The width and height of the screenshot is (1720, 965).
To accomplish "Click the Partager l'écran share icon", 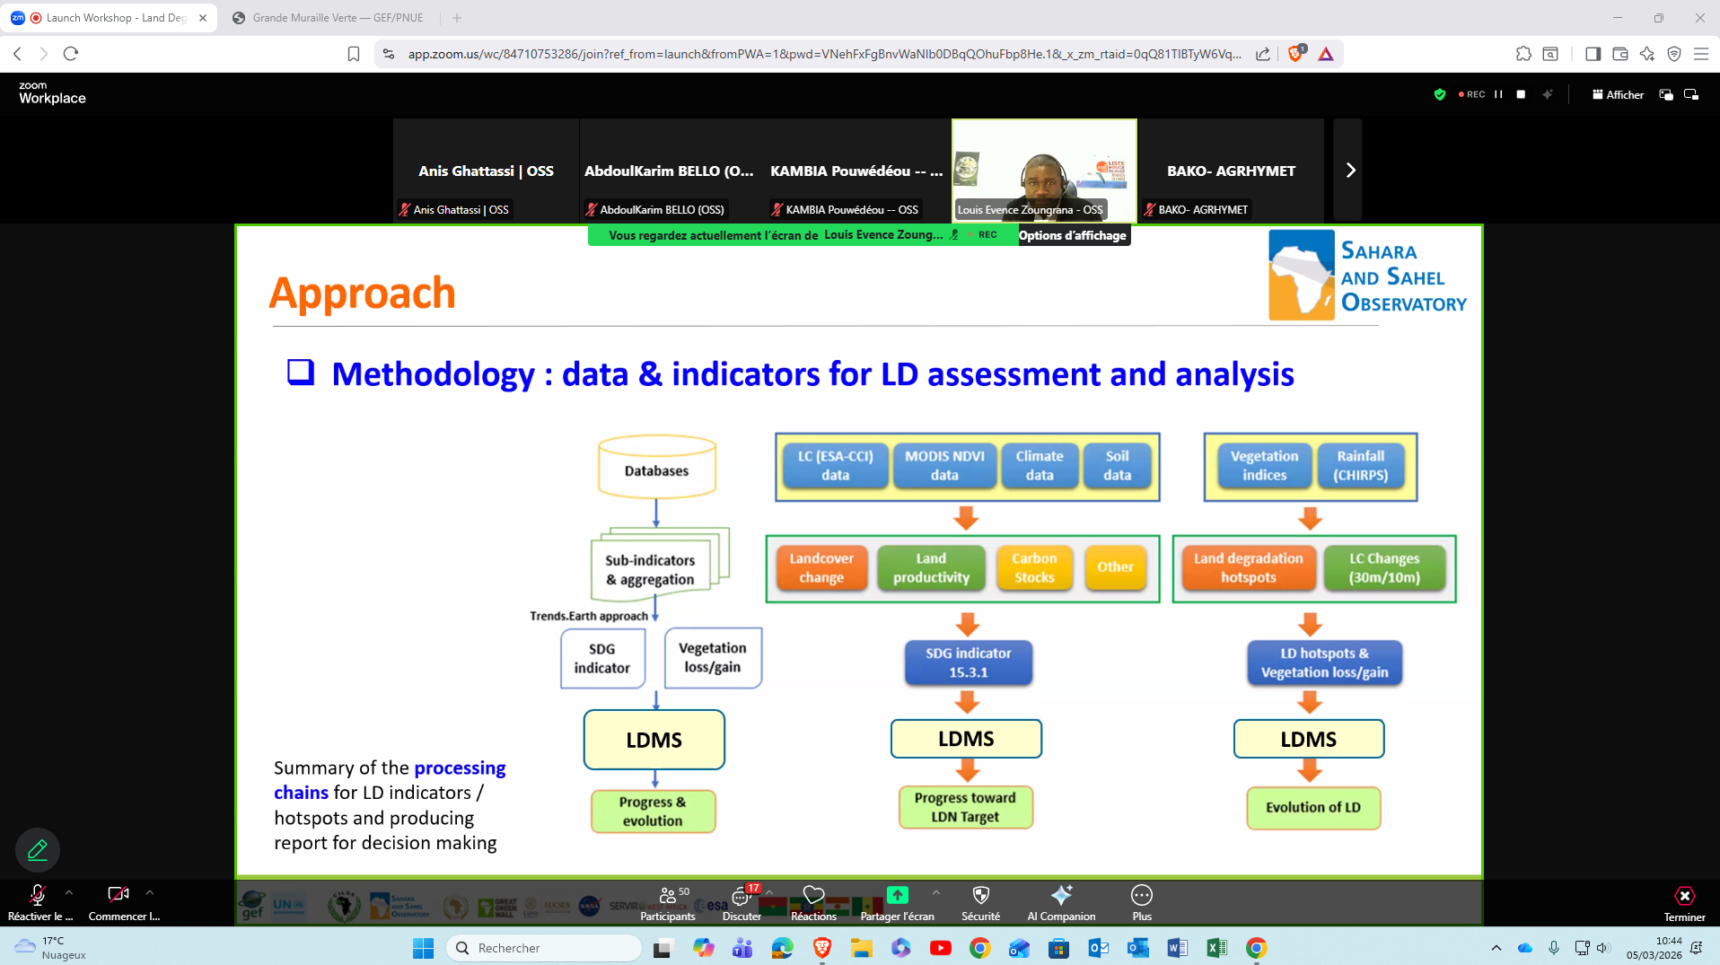I will point(897,896).
